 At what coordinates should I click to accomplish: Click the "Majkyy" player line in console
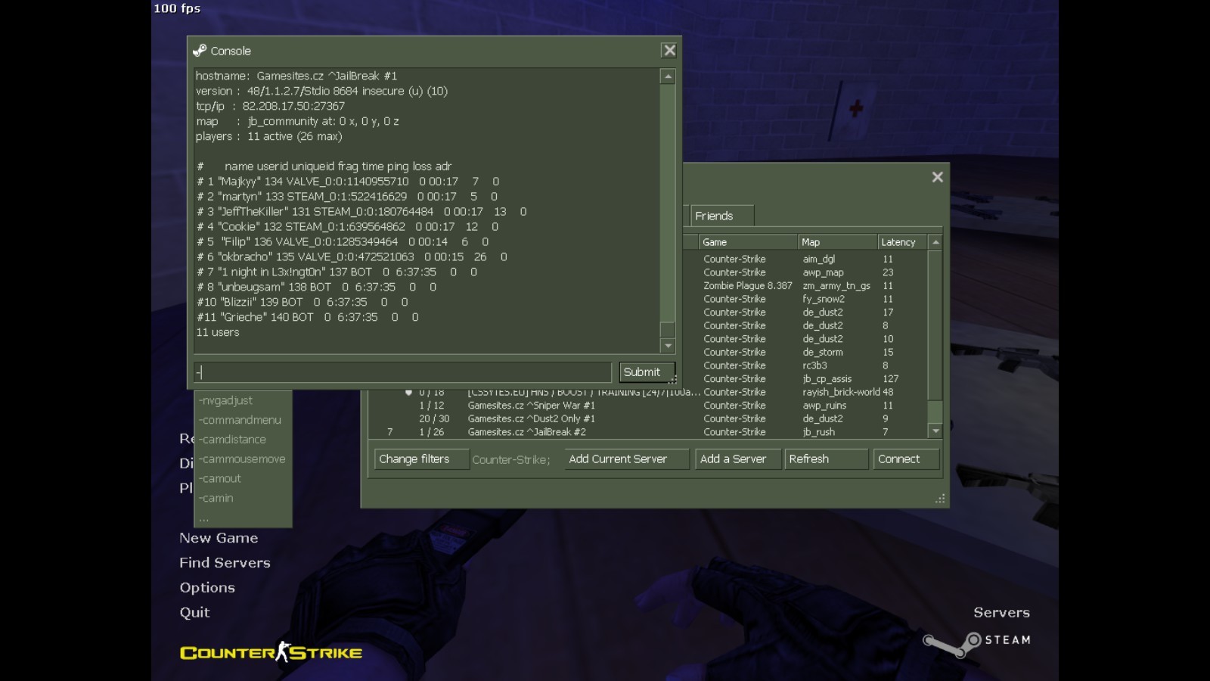[x=348, y=182]
